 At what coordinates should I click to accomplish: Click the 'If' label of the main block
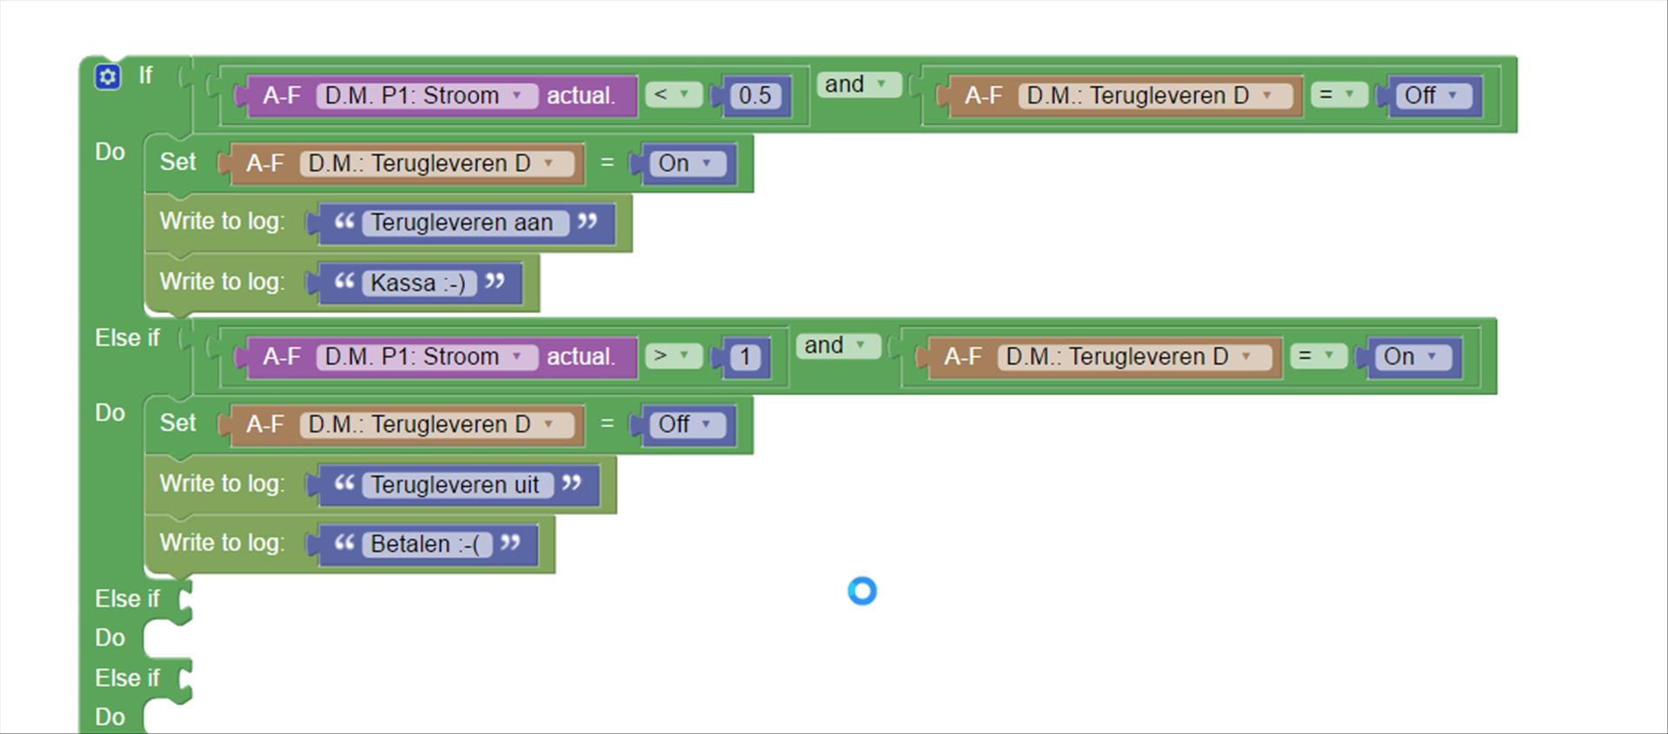pyautogui.click(x=145, y=76)
